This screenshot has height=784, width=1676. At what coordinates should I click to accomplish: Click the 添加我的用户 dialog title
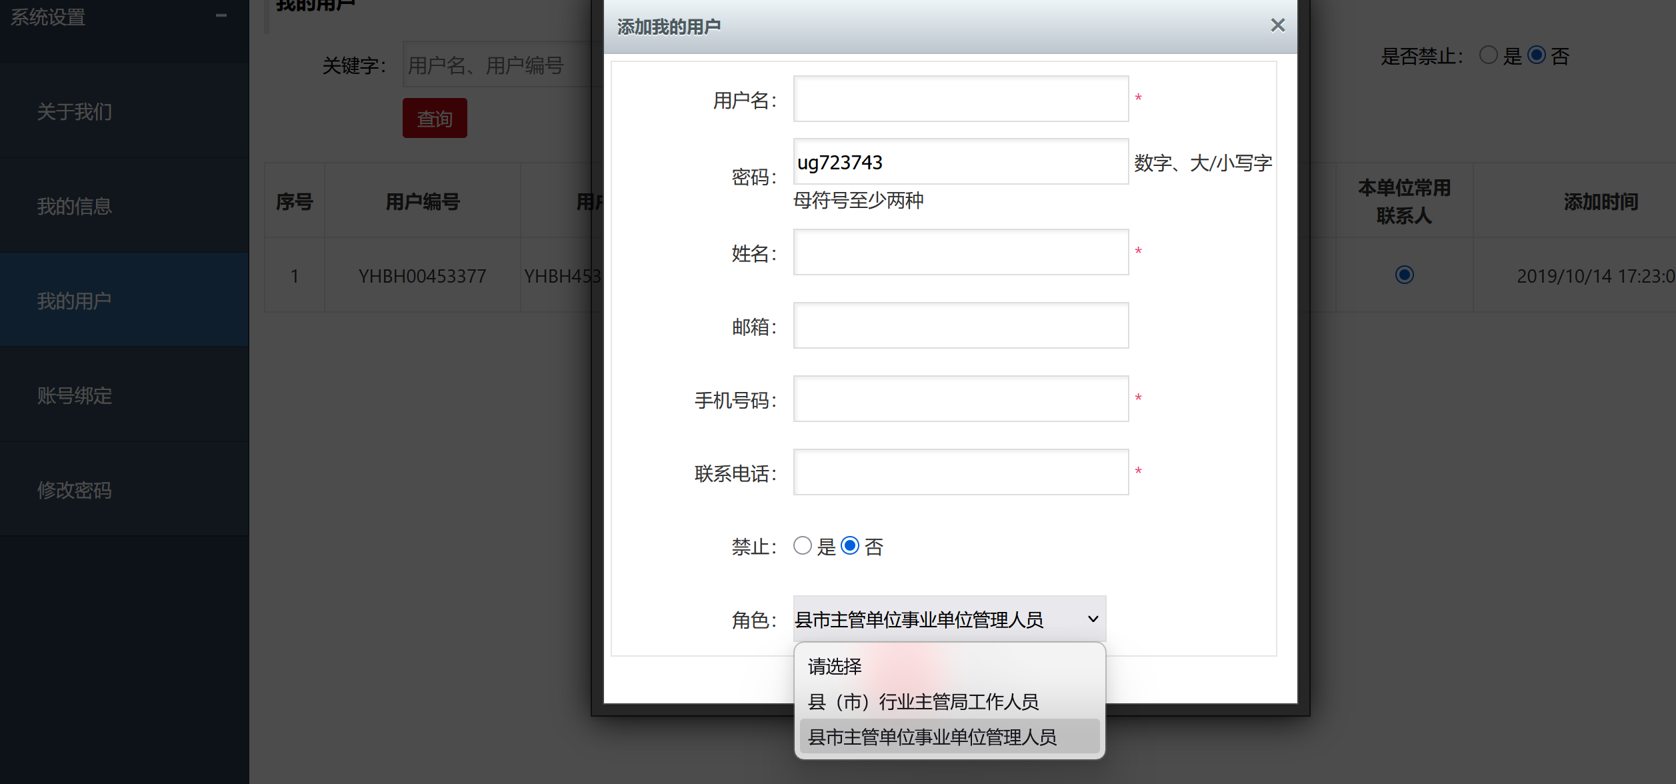[x=669, y=27]
